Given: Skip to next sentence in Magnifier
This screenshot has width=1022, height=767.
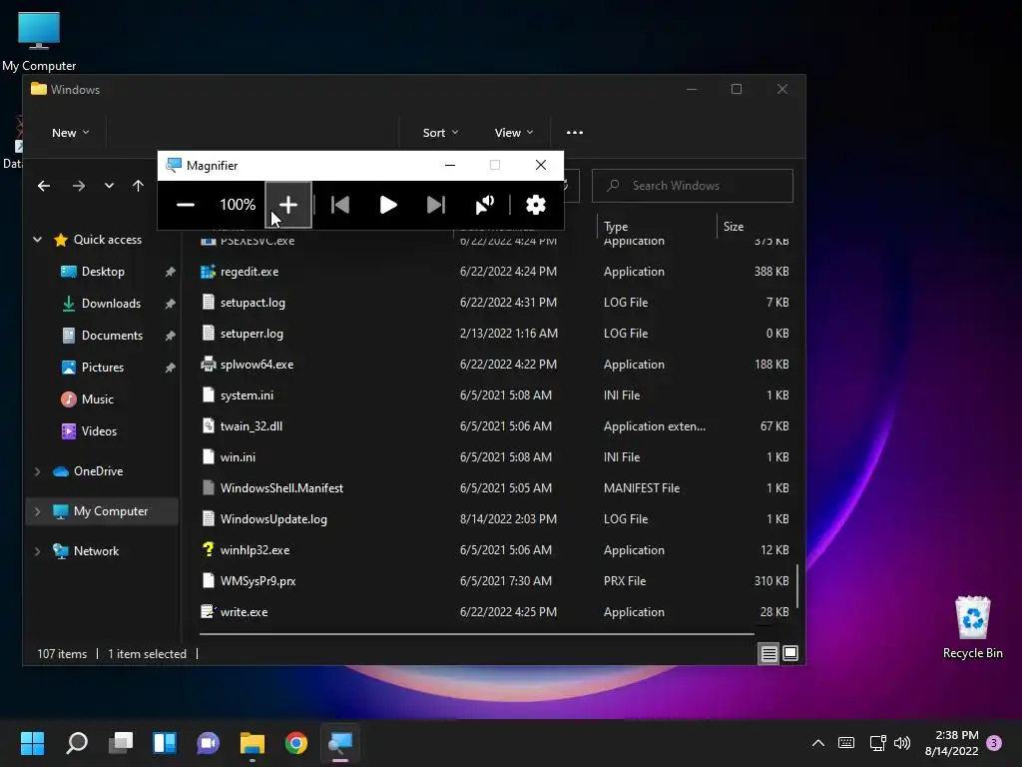Looking at the screenshot, I should (435, 205).
